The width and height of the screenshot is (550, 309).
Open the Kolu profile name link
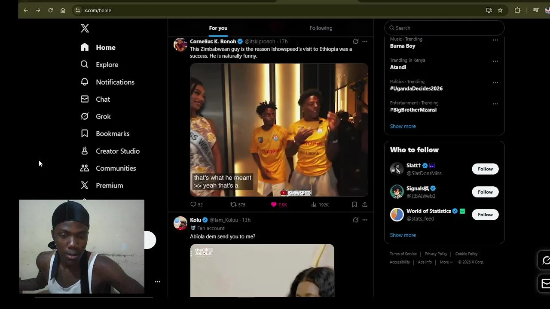196,220
